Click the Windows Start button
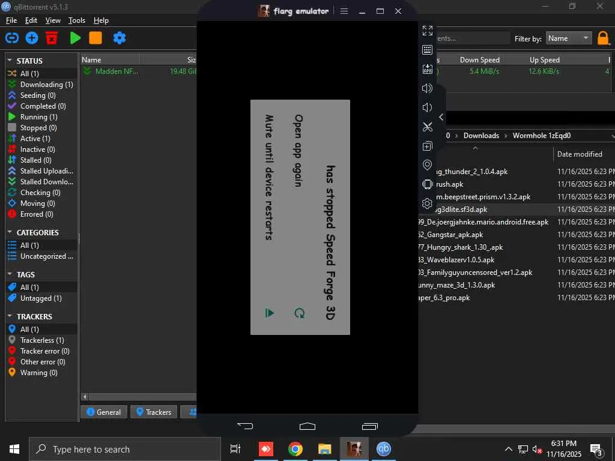The width and height of the screenshot is (615, 461). tap(14, 449)
